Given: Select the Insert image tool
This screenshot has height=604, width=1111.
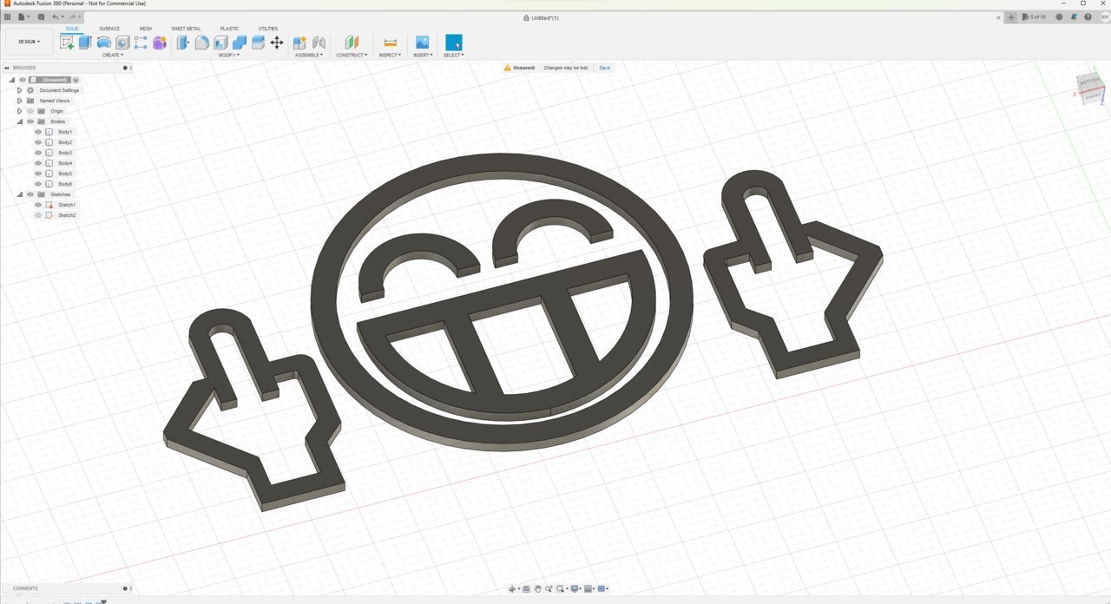Looking at the screenshot, I should [423, 43].
